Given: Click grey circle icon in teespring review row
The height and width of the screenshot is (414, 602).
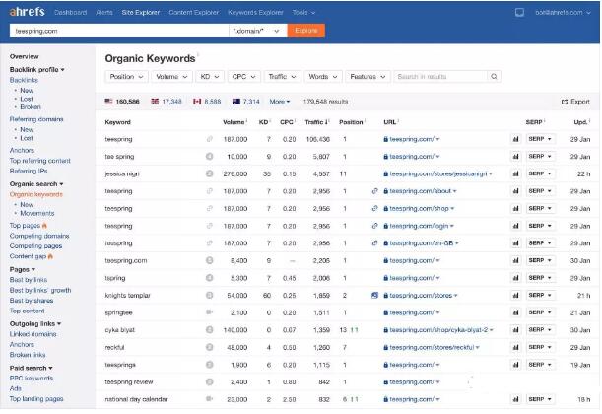Looking at the screenshot, I should pyautogui.click(x=209, y=381).
